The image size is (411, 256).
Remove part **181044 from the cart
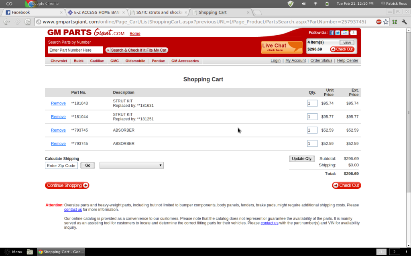tap(58, 117)
